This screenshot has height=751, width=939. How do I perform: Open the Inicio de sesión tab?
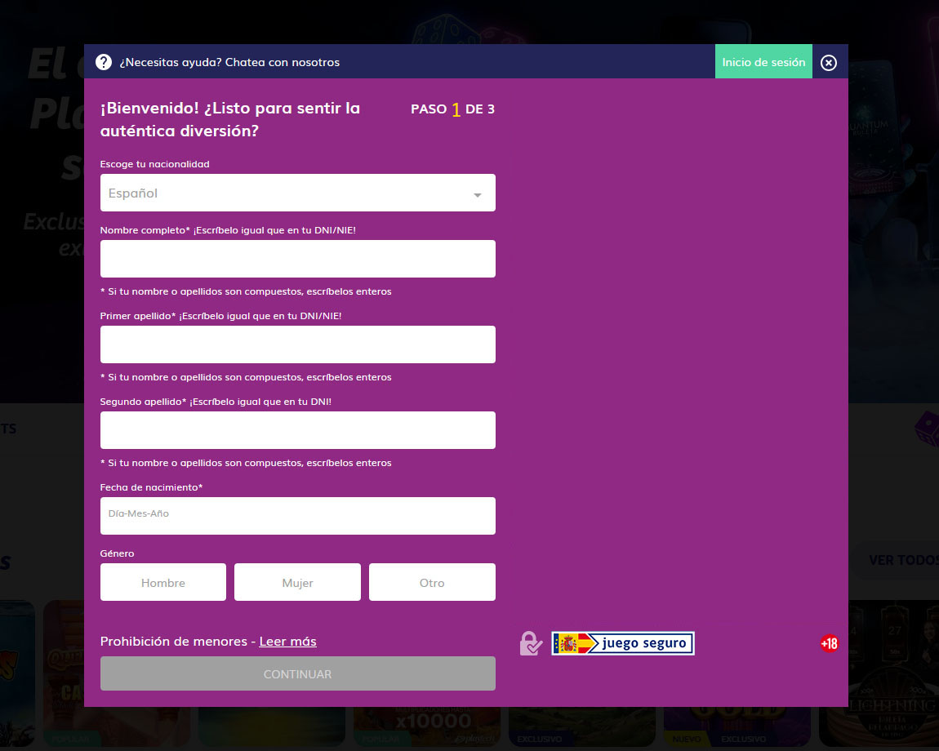coord(763,62)
